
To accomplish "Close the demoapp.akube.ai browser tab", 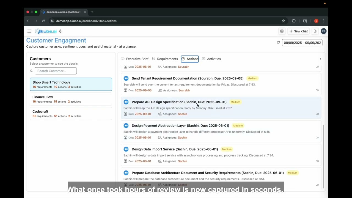I will tap(85, 12).
